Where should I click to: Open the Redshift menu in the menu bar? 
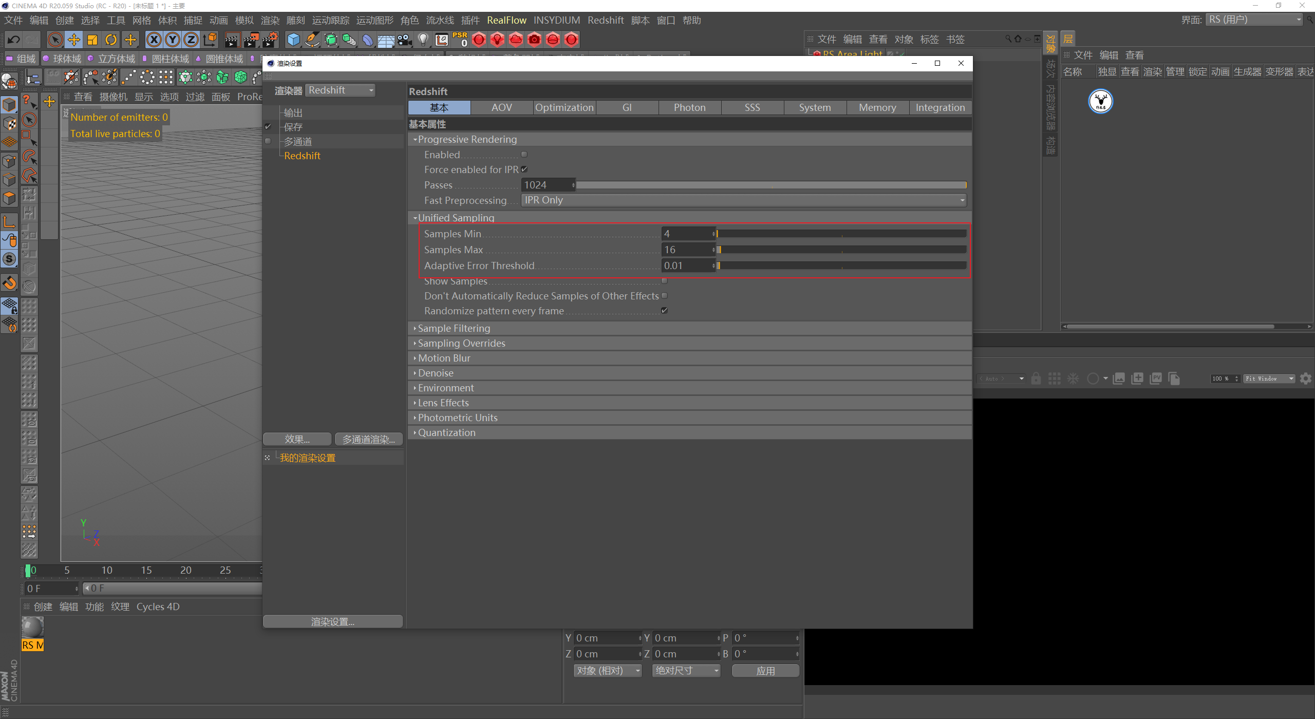pos(606,20)
